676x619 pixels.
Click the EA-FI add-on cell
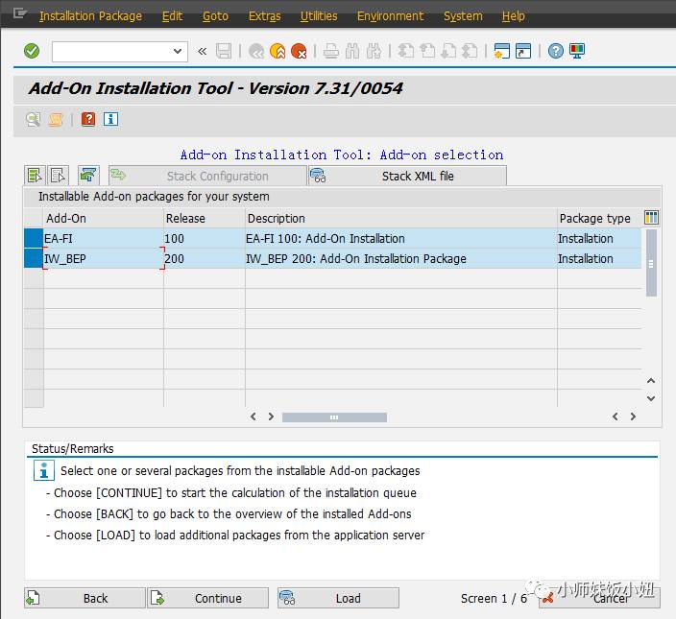click(x=103, y=238)
